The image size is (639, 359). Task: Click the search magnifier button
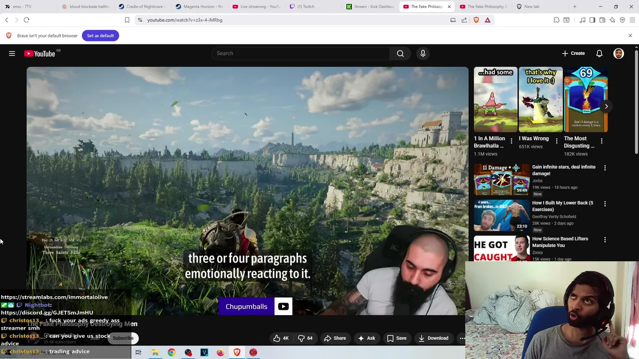click(x=400, y=53)
